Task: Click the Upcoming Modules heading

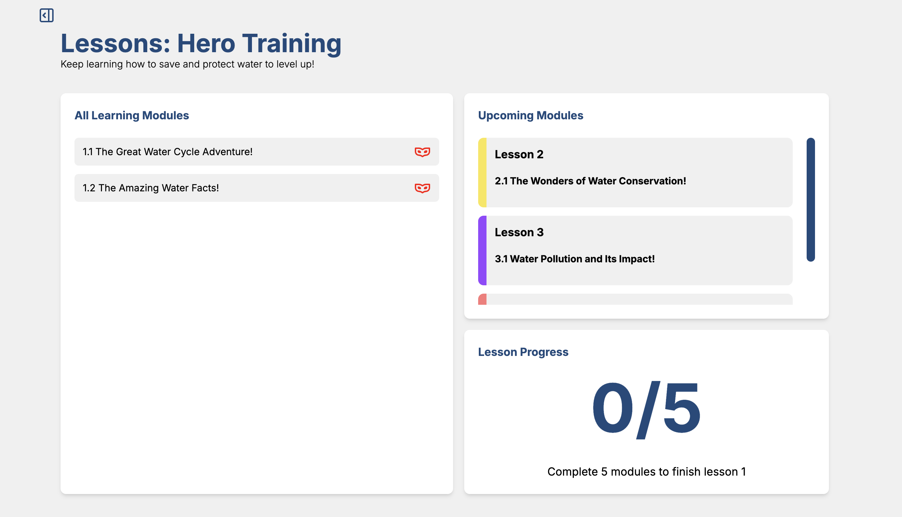Action: tap(530, 116)
